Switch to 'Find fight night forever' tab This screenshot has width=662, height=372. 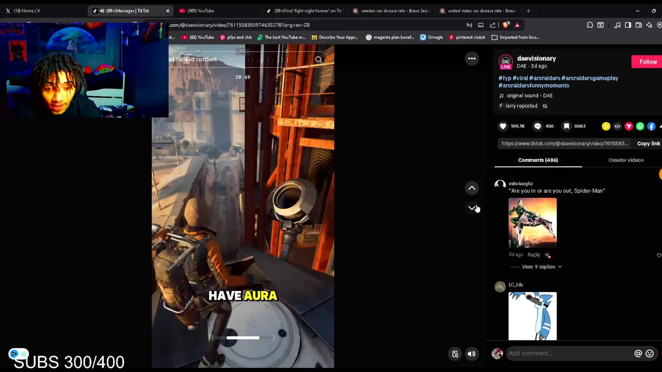(304, 10)
